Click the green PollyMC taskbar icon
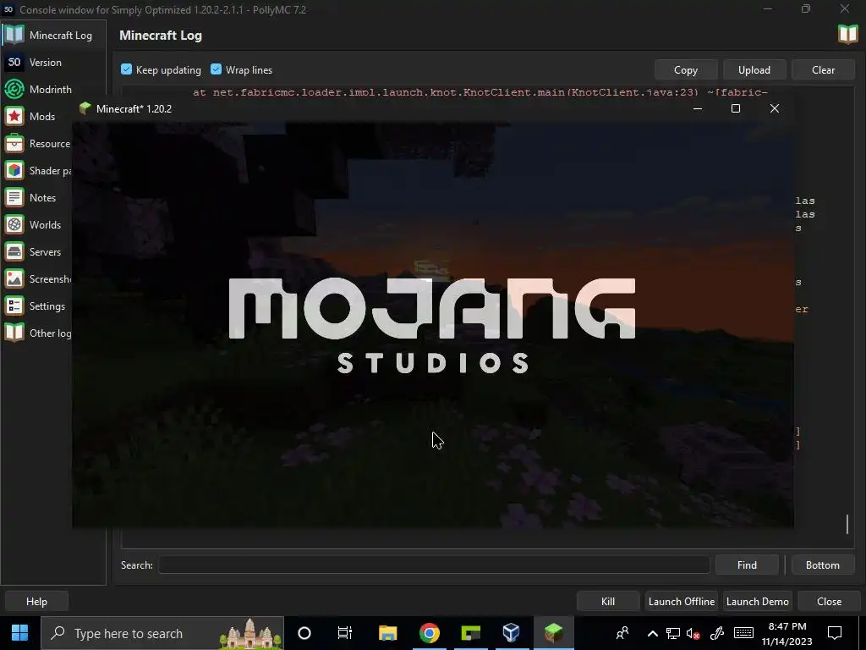 point(470,633)
